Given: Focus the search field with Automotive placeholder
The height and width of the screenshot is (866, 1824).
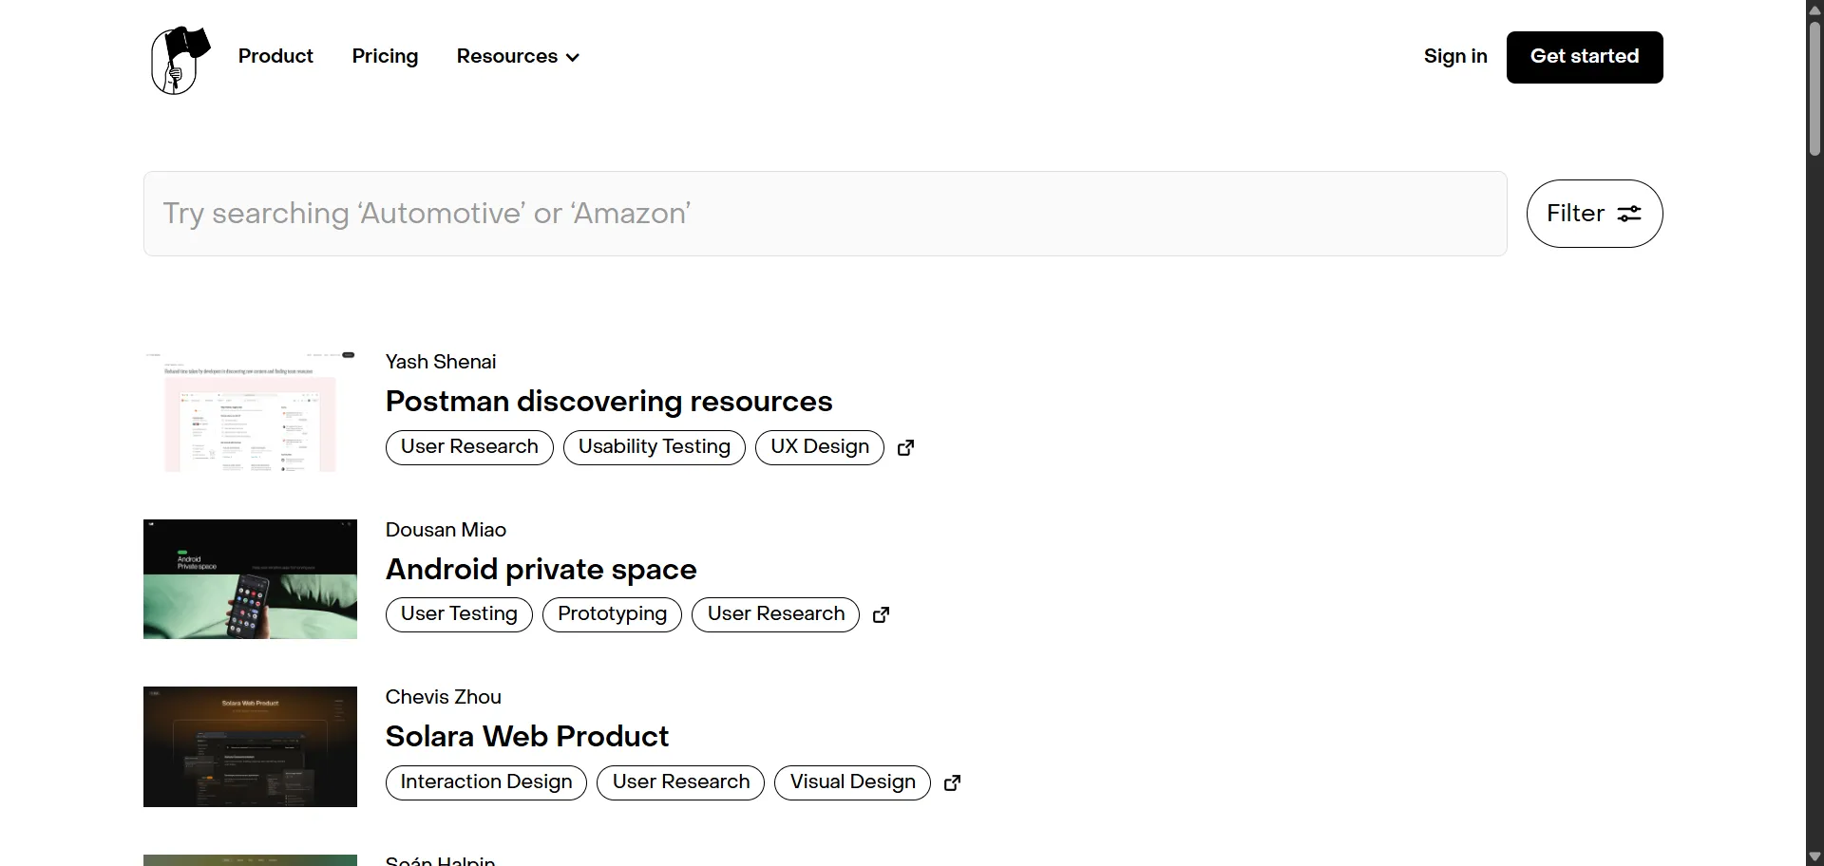Looking at the screenshot, I should pyautogui.click(x=825, y=214).
